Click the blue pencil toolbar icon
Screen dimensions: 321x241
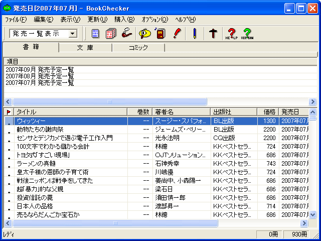click(x=195, y=34)
